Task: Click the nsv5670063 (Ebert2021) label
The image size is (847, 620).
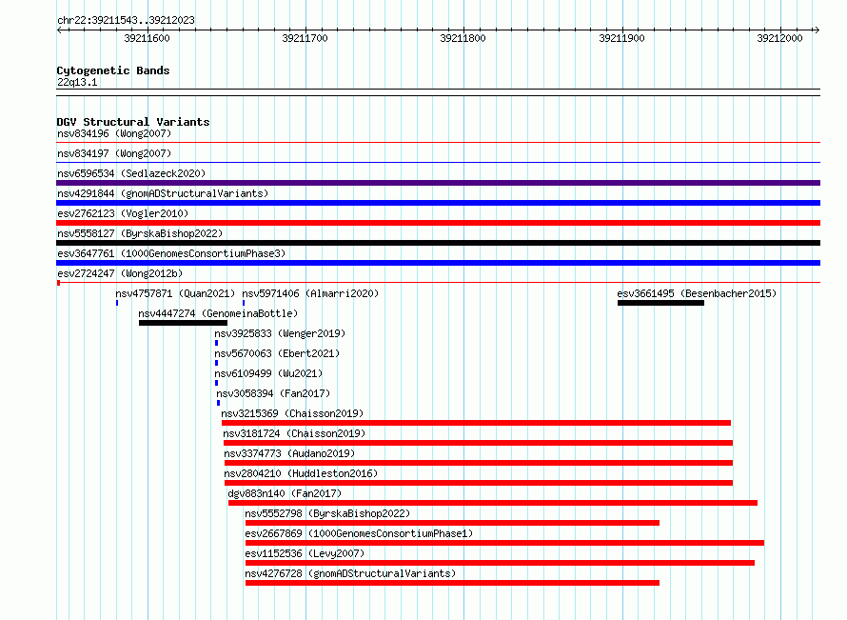Action: pos(277,353)
